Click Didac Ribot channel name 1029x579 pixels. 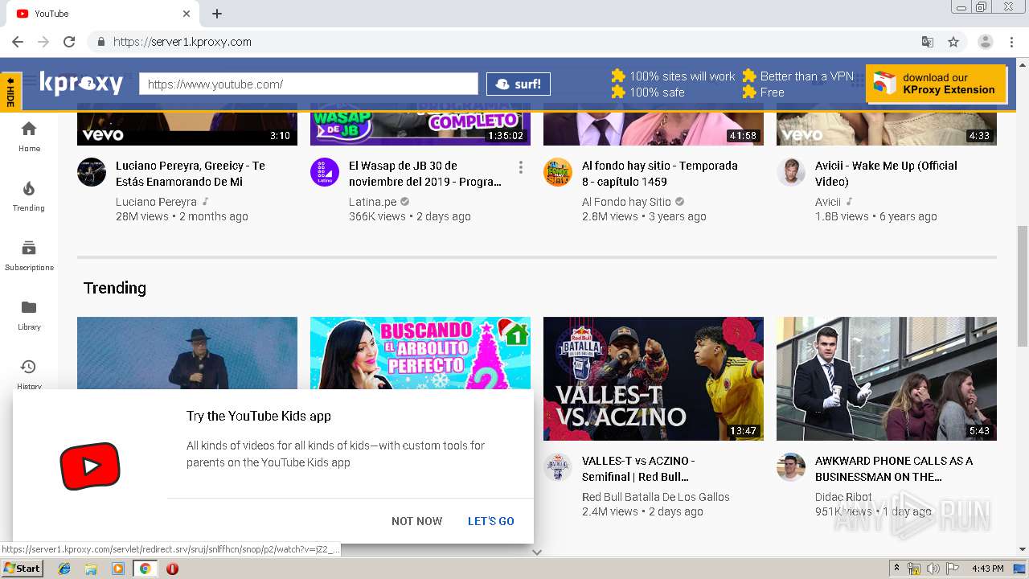tap(843, 497)
